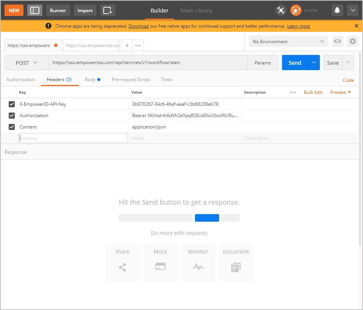
Task: Toggle the sidebar layout icon
Action: click(34, 10)
